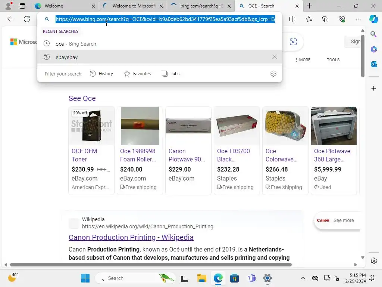Click the Microsoft logo on Bing
The height and width of the screenshot is (287, 382).
pyautogui.click(x=24, y=42)
